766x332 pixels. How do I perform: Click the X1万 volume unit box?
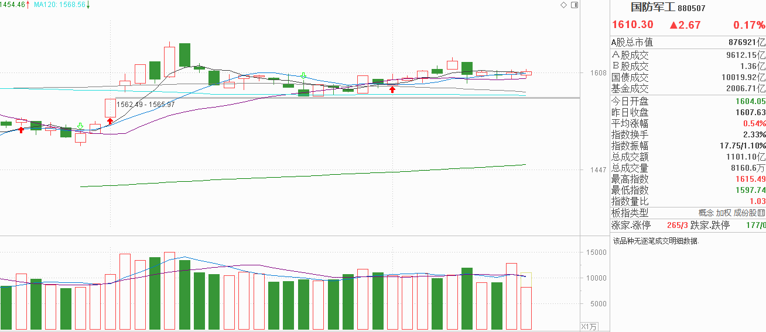[x=589, y=326]
